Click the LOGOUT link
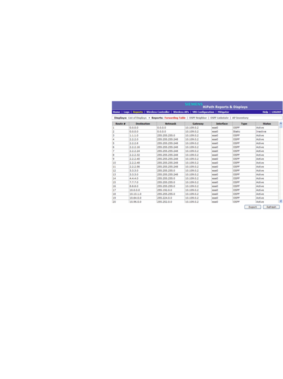Viewport: 283px width, 379px height. [x=276, y=112]
